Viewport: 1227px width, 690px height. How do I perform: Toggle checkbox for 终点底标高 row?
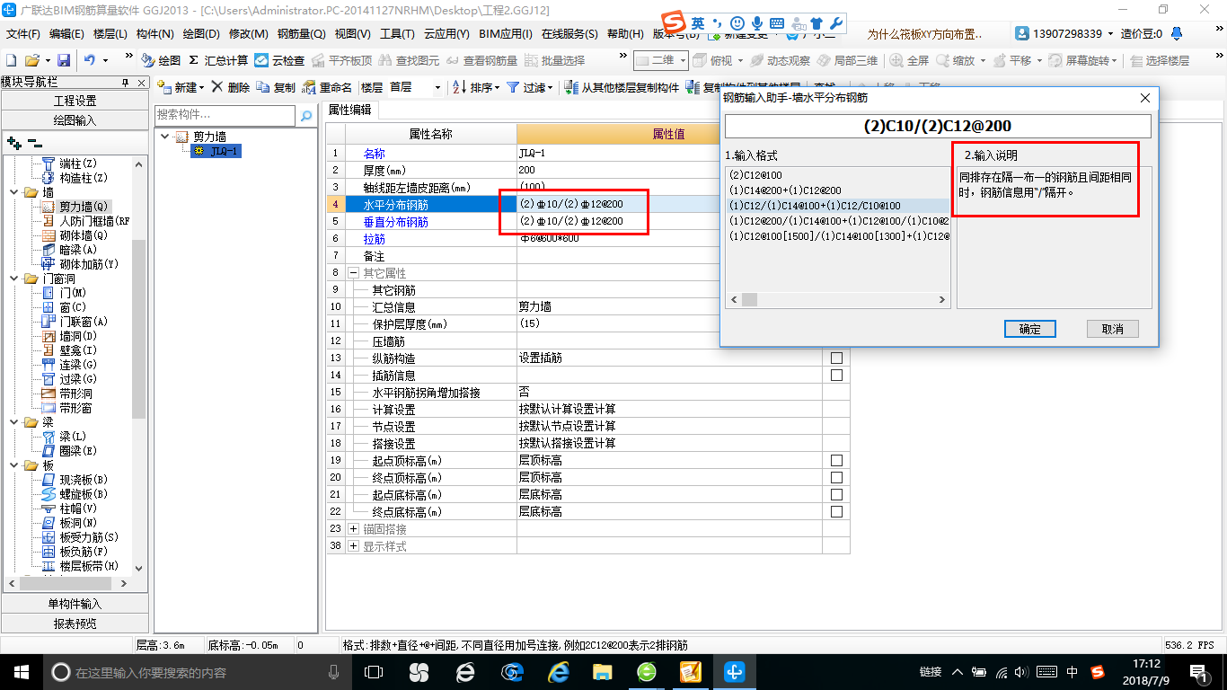837,511
